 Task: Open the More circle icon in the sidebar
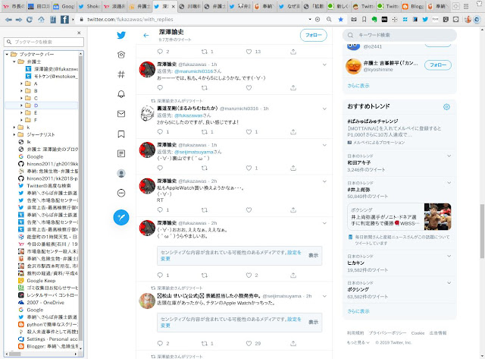[x=121, y=193]
